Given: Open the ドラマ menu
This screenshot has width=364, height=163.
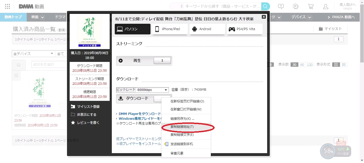Looking at the screenshot, I should 60,17.
